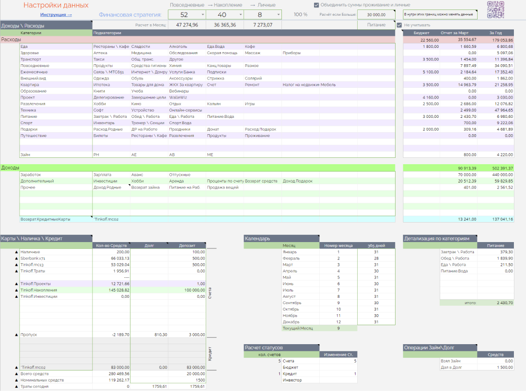The width and height of the screenshot is (526, 391).
Task: Open the Инструкция link
Action: [56, 15]
